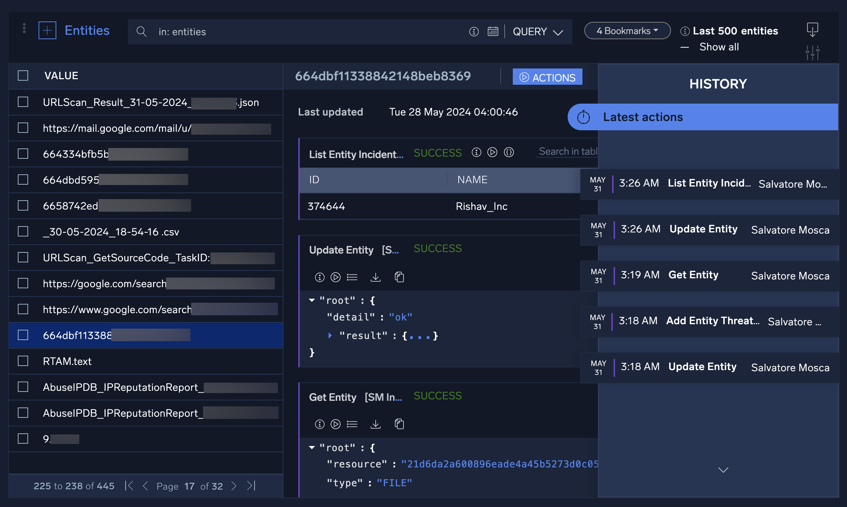Screen dimensions: 847x507
Task: Click the JSON view icon for List Entity Incidents
Action: 509,152
